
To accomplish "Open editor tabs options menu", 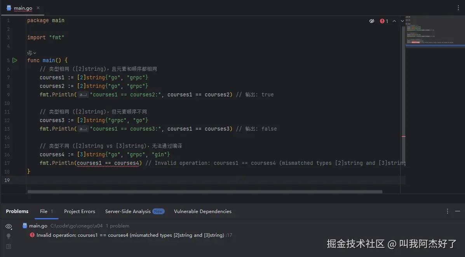I will pos(458,8).
